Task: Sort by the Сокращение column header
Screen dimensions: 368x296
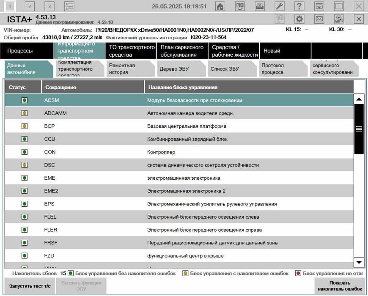Action: pyautogui.click(x=60, y=87)
